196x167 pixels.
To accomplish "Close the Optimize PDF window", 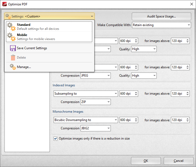I will coord(192,4).
